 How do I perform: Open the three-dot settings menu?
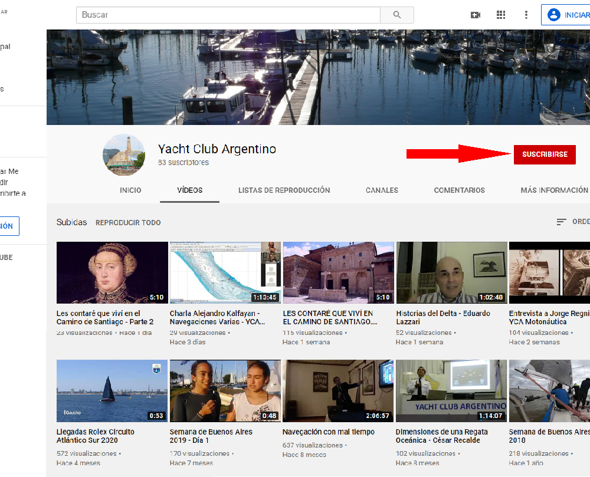[526, 15]
